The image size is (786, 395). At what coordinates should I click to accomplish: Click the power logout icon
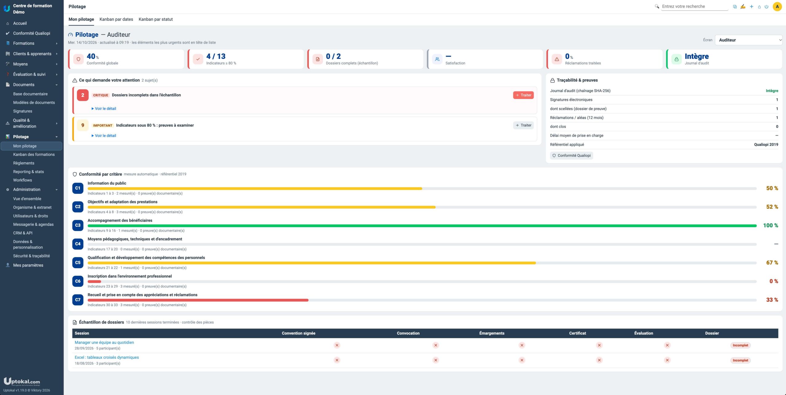[x=767, y=6]
